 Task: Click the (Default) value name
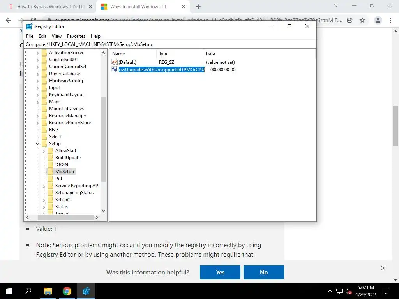tap(127, 62)
